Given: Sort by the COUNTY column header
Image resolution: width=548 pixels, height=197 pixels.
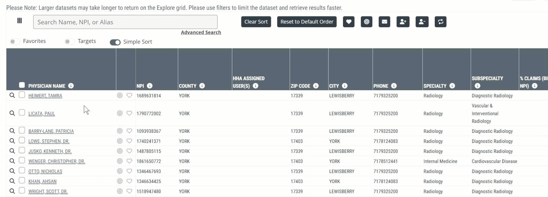Looking at the screenshot, I should click(x=188, y=86).
